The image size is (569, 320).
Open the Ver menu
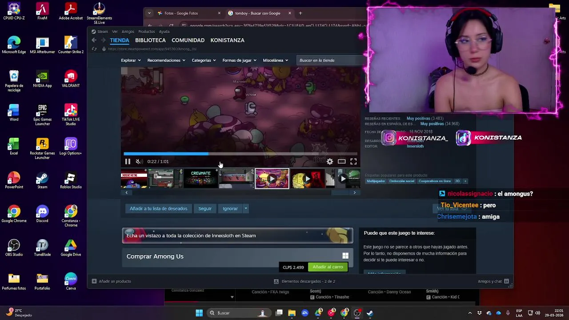pos(115,32)
